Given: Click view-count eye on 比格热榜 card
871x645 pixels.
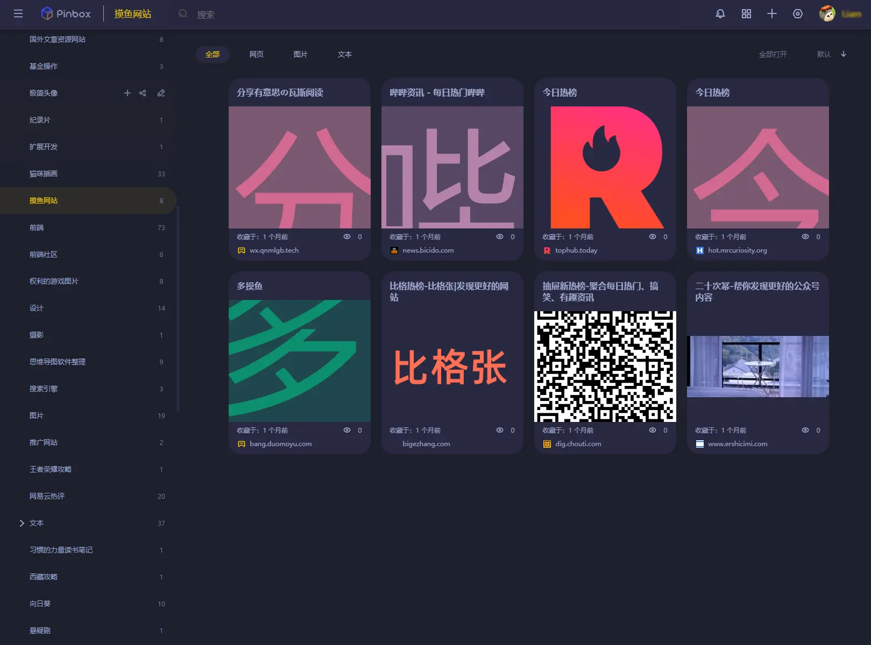Looking at the screenshot, I should coord(500,430).
